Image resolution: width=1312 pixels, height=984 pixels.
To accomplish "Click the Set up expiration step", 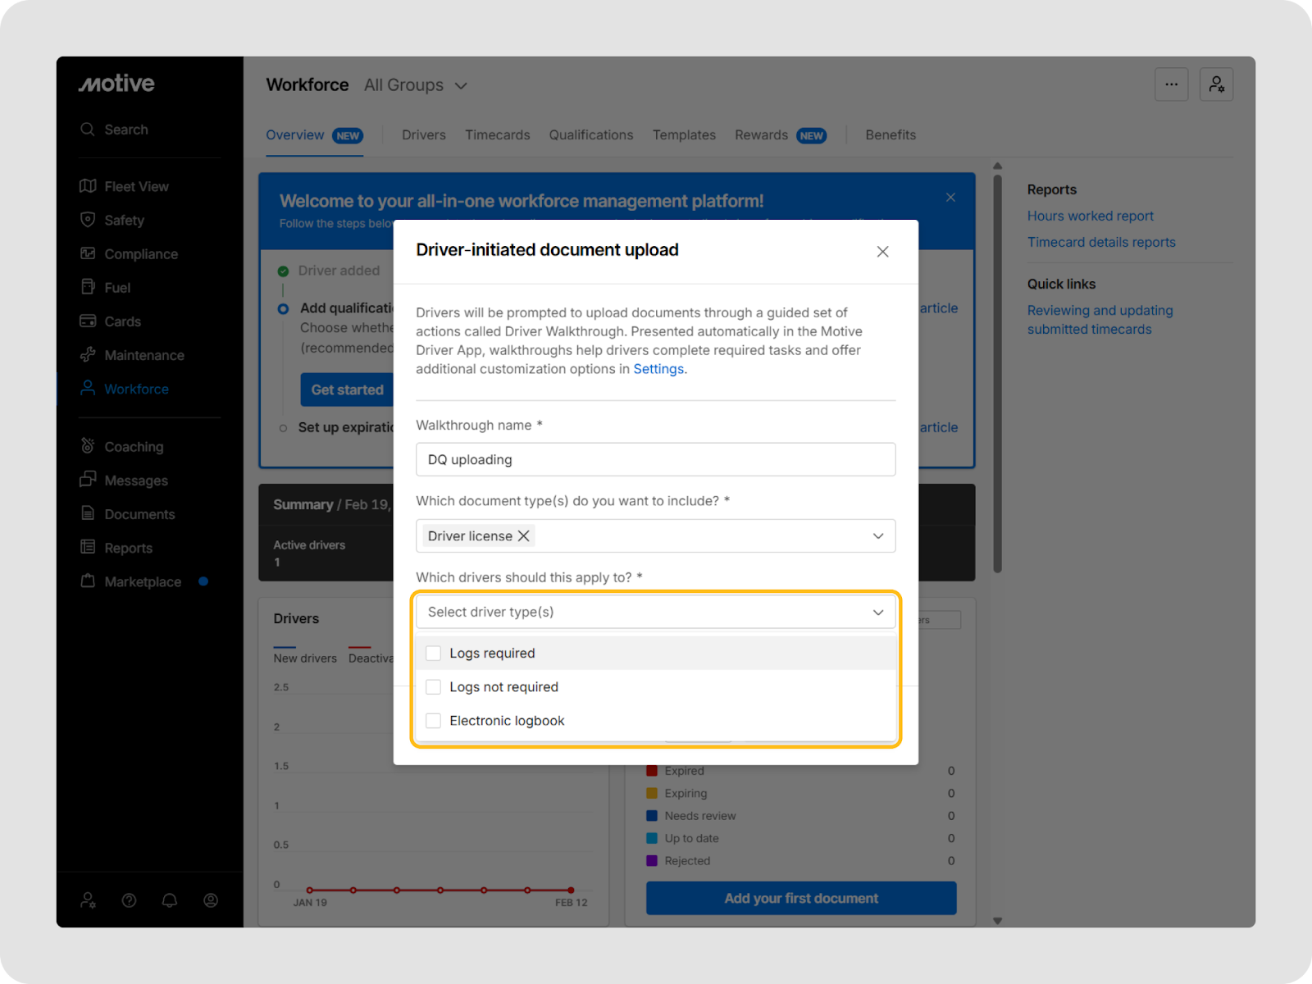I will point(346,427).
